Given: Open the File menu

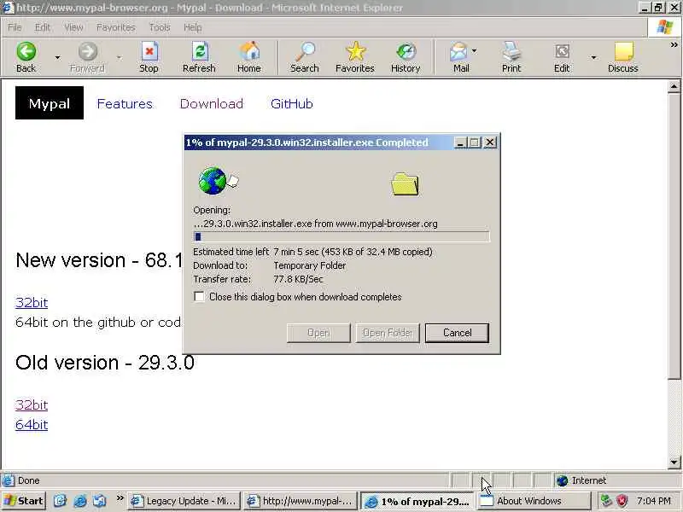Looking at the screenshot, I should pyautogui.click(x=15, y=27).
